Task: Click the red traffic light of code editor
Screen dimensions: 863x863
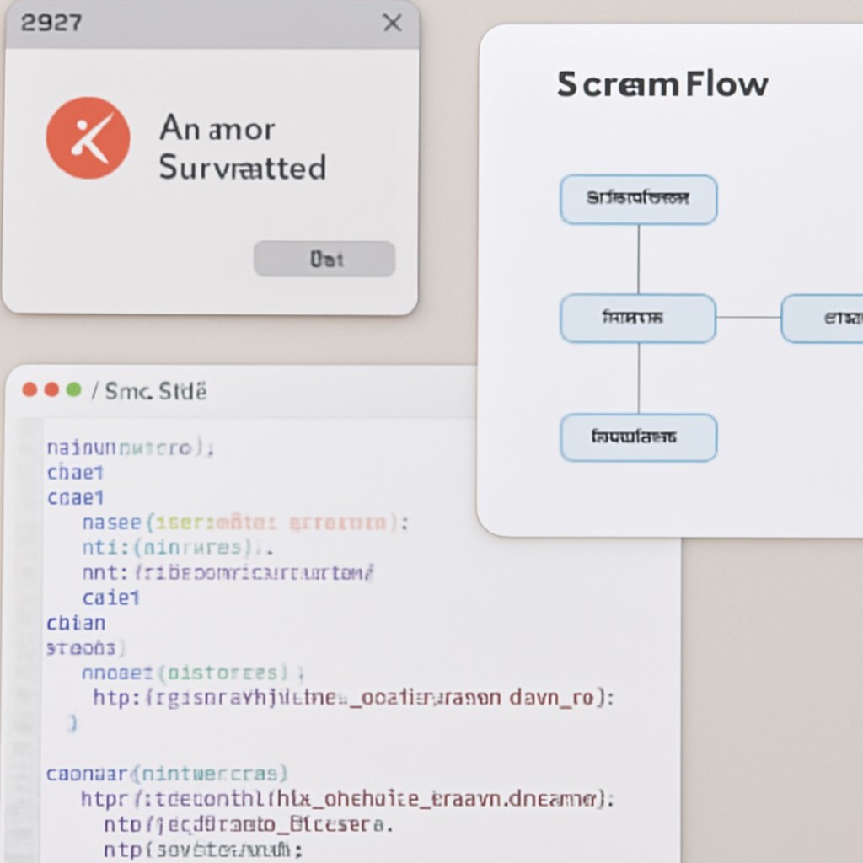Action: tap(30, 389)
